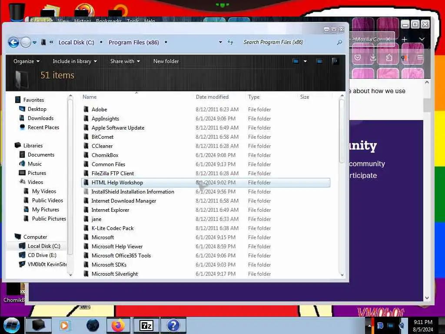Select the Internet Explorer folder
The image size is (445, 334).
(206, 210)
